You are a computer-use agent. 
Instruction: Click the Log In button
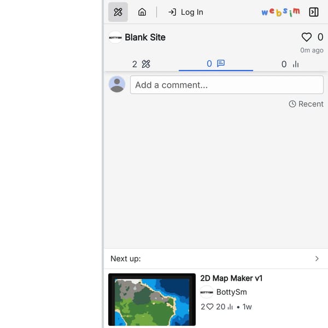pos(185,12)
